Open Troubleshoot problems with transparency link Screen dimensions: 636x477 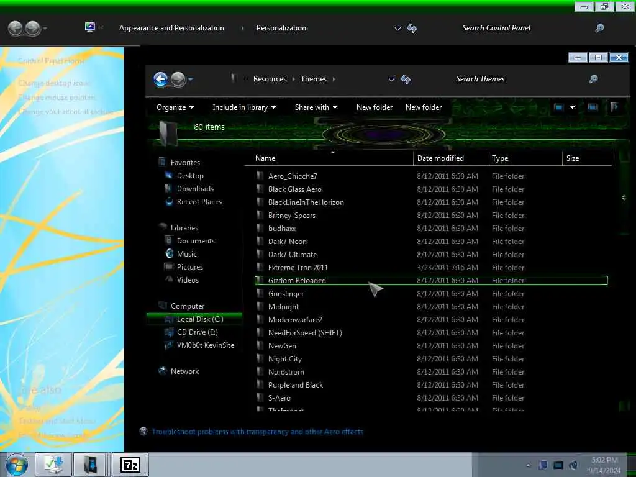[x=257, y=432]
